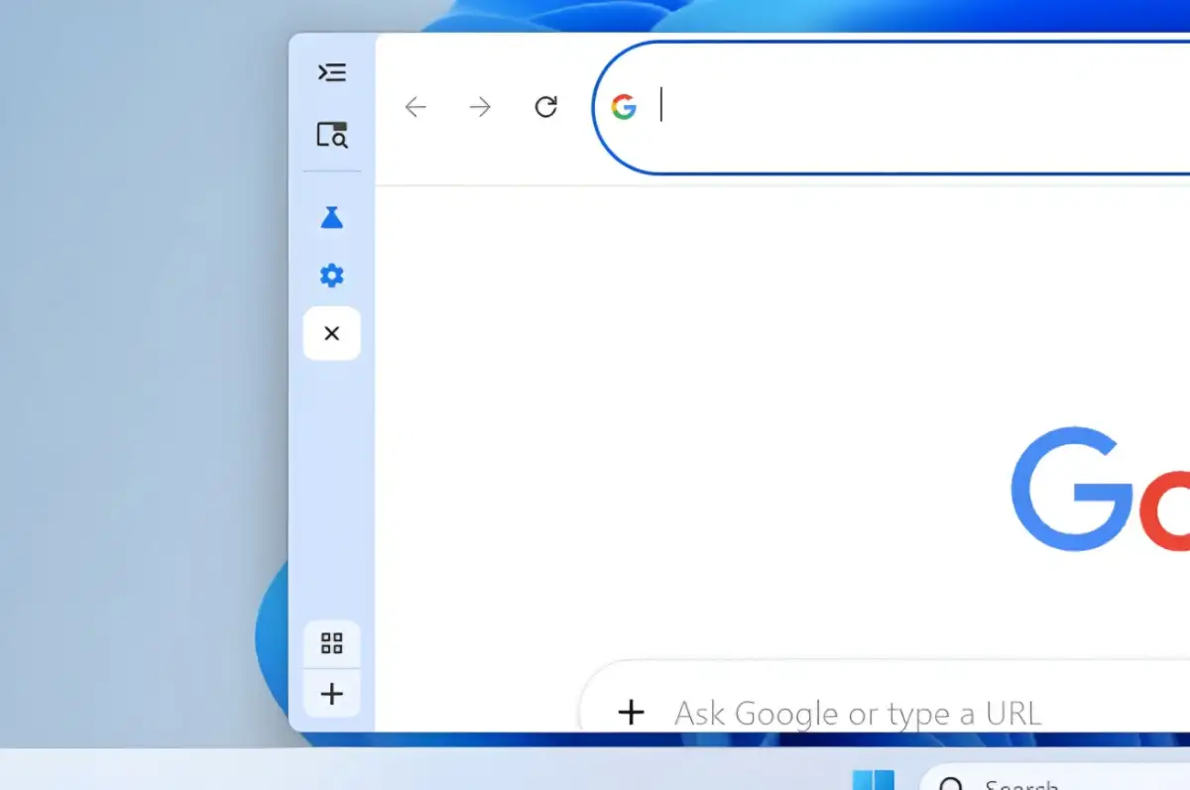Click the plus icon inside the search box

(632, 713)
